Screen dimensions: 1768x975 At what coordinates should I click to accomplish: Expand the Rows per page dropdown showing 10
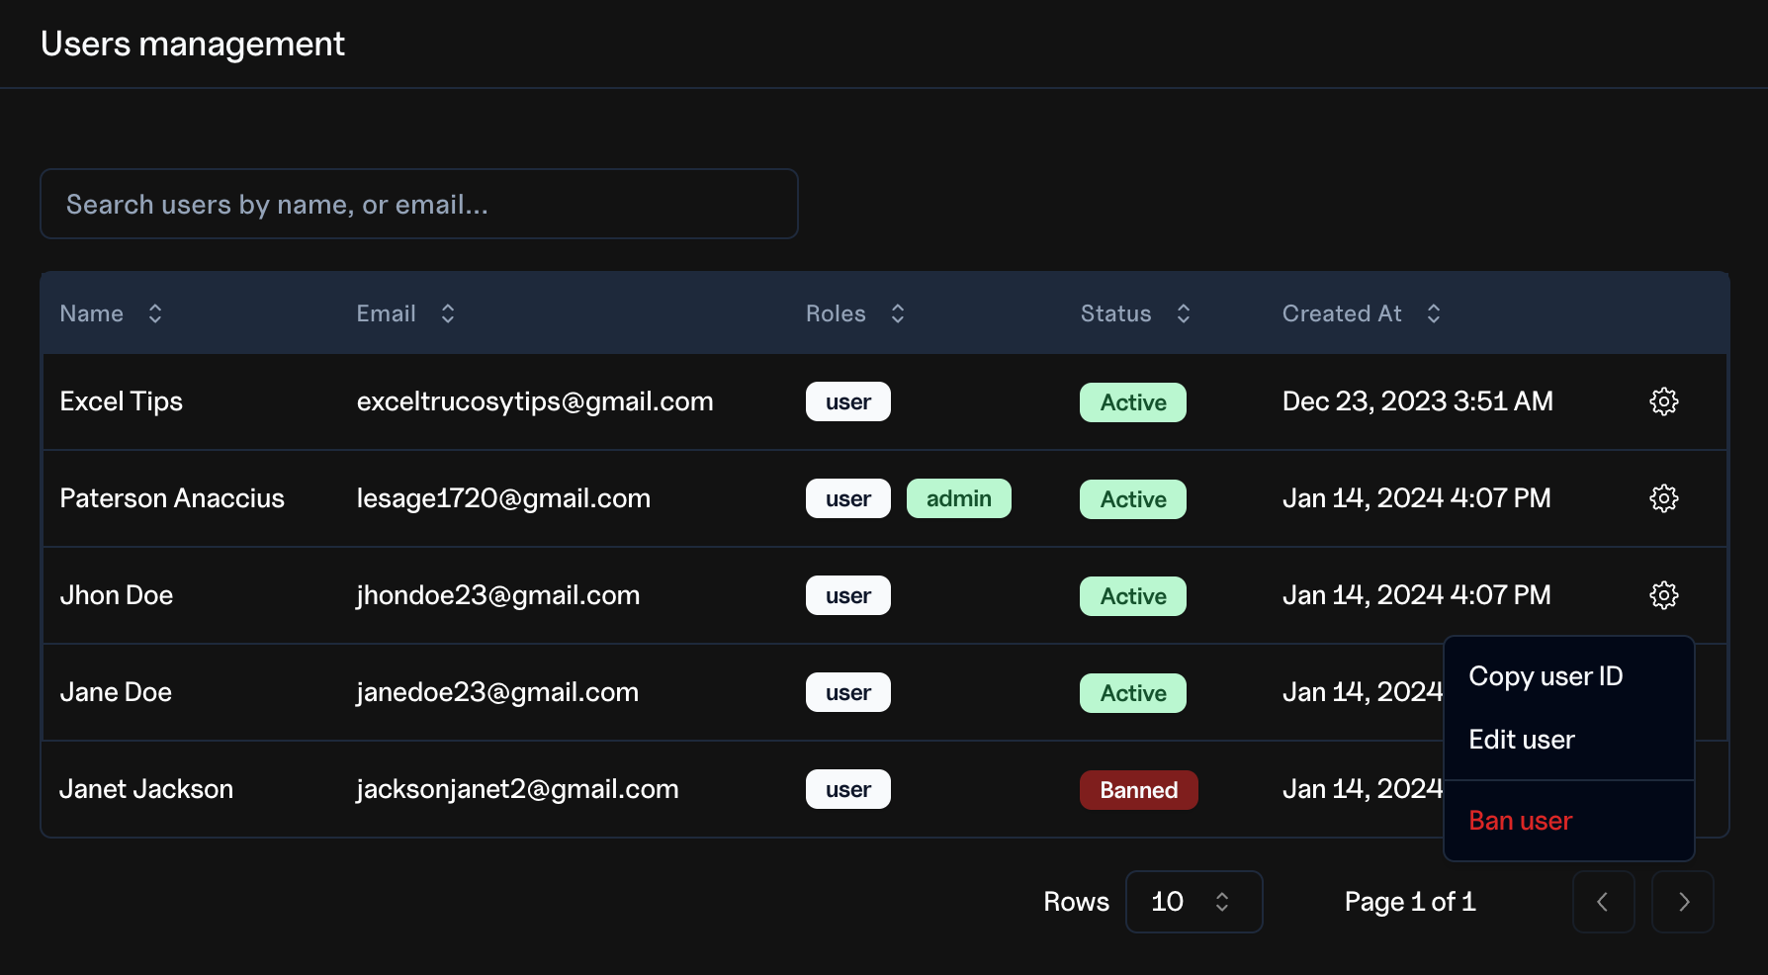click(1194, 902)
